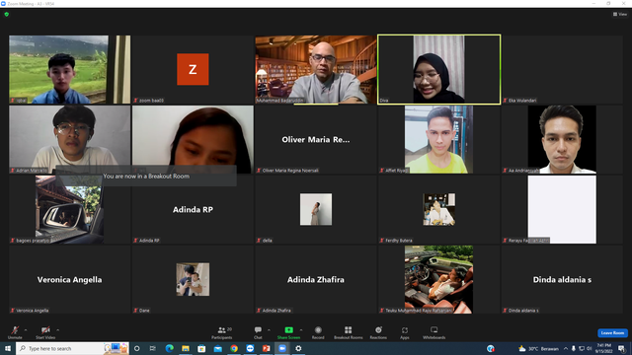Open Whiteboards
The width and height of the screenshot is (632, 355).
click(x=434, y=332)
